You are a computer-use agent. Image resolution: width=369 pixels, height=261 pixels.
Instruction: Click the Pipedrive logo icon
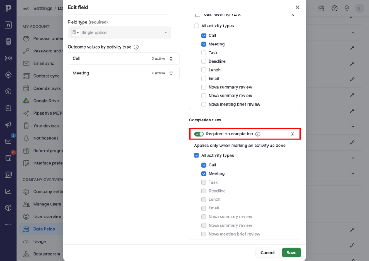click(x=8, y=8)
